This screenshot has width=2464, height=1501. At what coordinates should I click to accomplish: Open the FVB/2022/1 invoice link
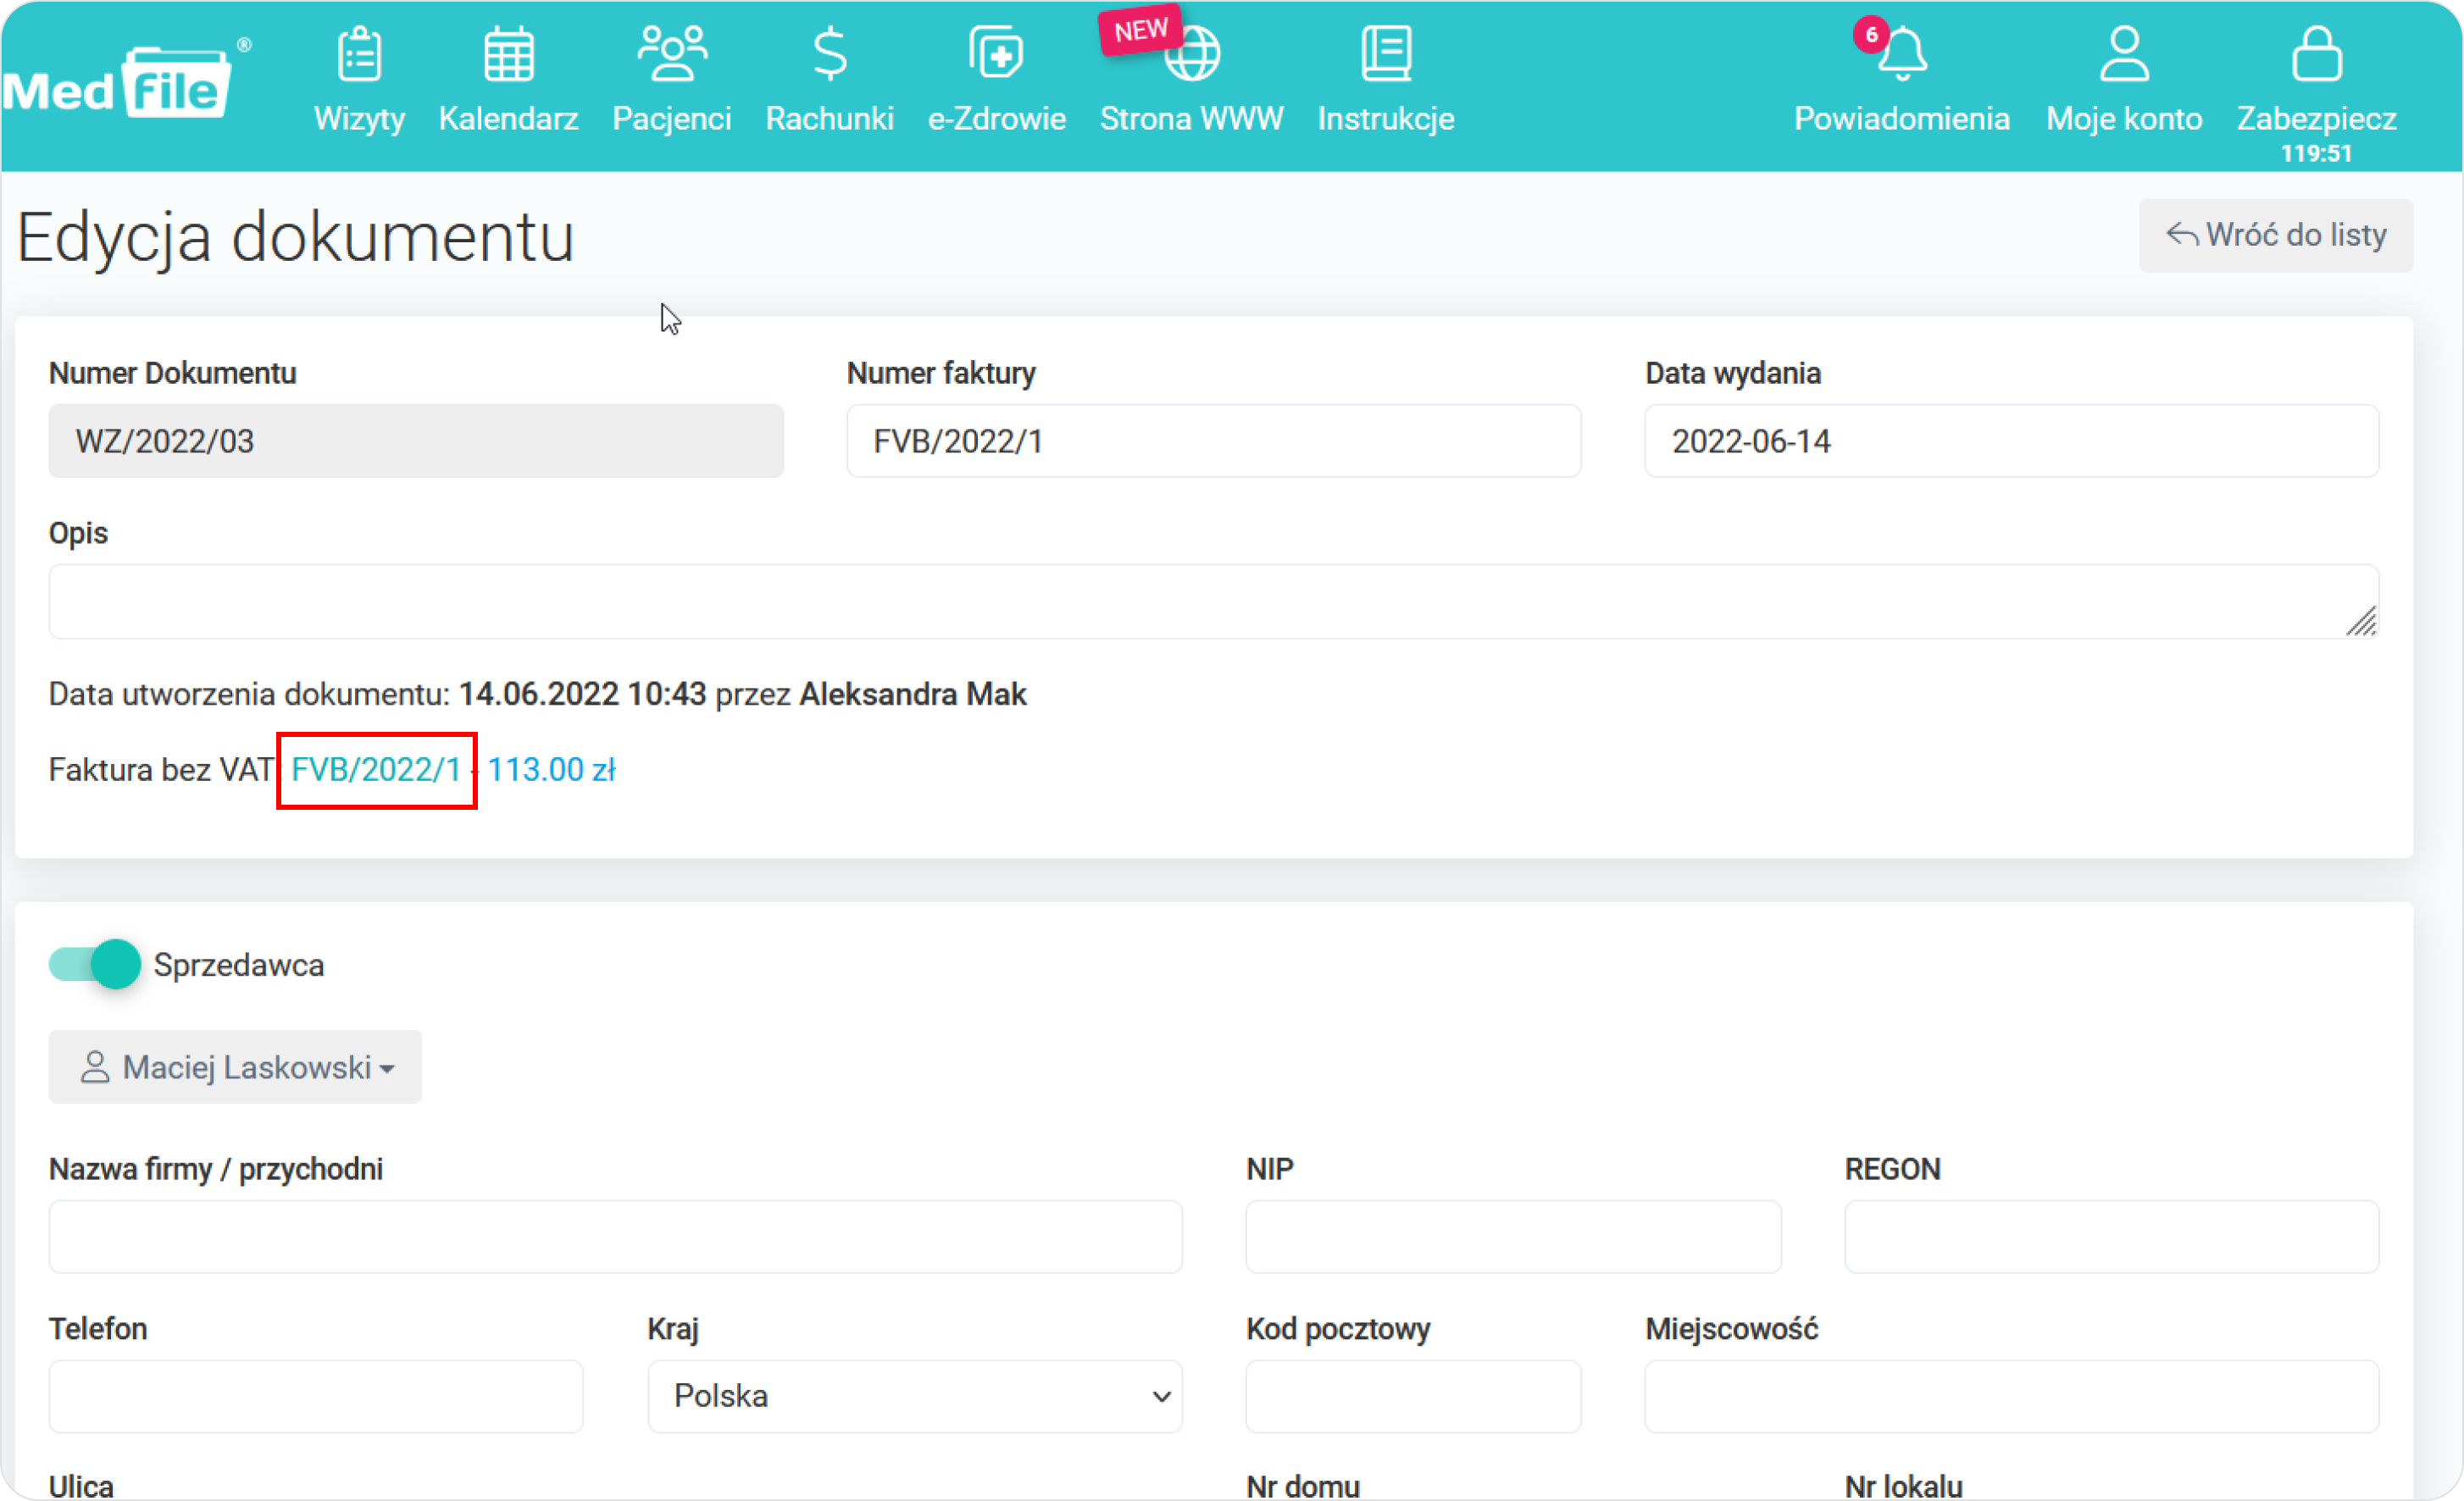click(376, 770)
